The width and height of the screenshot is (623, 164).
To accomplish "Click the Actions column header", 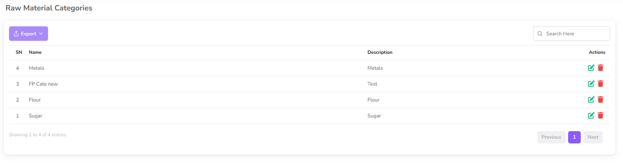I will 597,52.
